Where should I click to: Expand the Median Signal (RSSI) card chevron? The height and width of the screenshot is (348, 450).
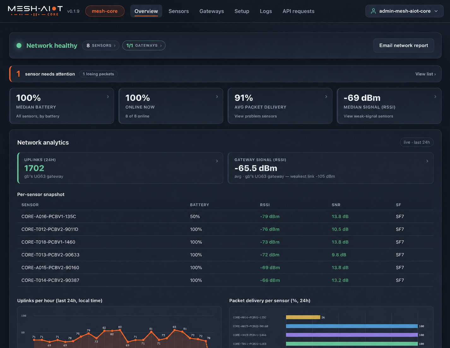pyautogui.click(x=435, y=97)
